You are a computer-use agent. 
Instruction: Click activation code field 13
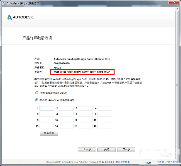tap(47, 126)
